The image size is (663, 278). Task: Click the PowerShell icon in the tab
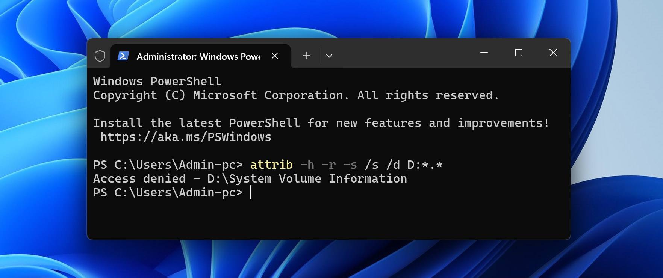tap(123, 56)
